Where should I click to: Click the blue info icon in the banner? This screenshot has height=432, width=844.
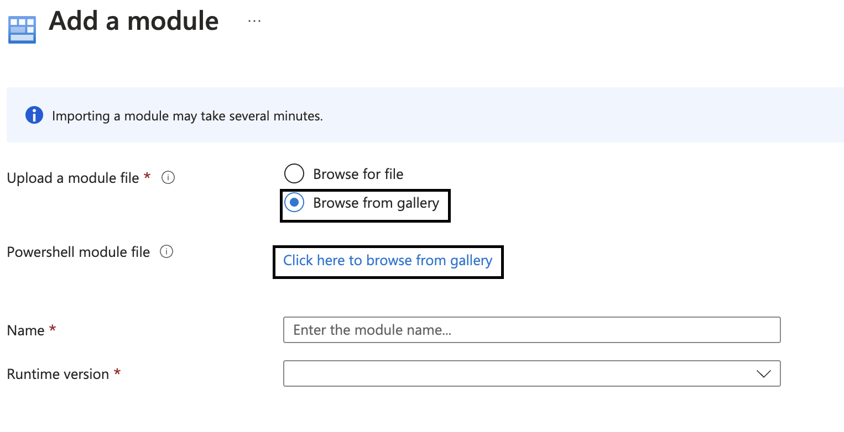(x=34, y=115)
